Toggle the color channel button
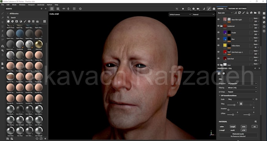267x141 pixels. pos(222,127)
